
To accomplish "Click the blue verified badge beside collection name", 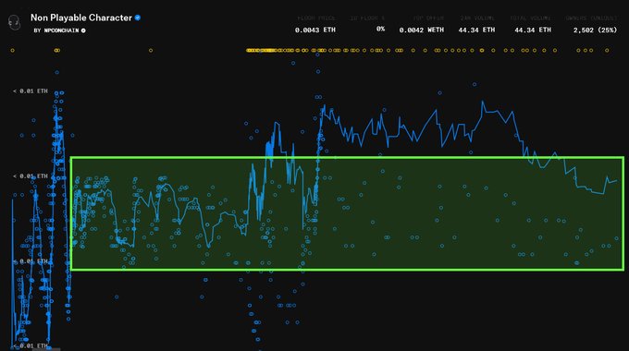I will 138,18.
